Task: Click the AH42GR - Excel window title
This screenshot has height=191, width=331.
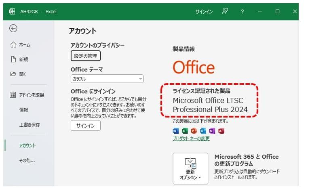Action: tap(38, 12)
